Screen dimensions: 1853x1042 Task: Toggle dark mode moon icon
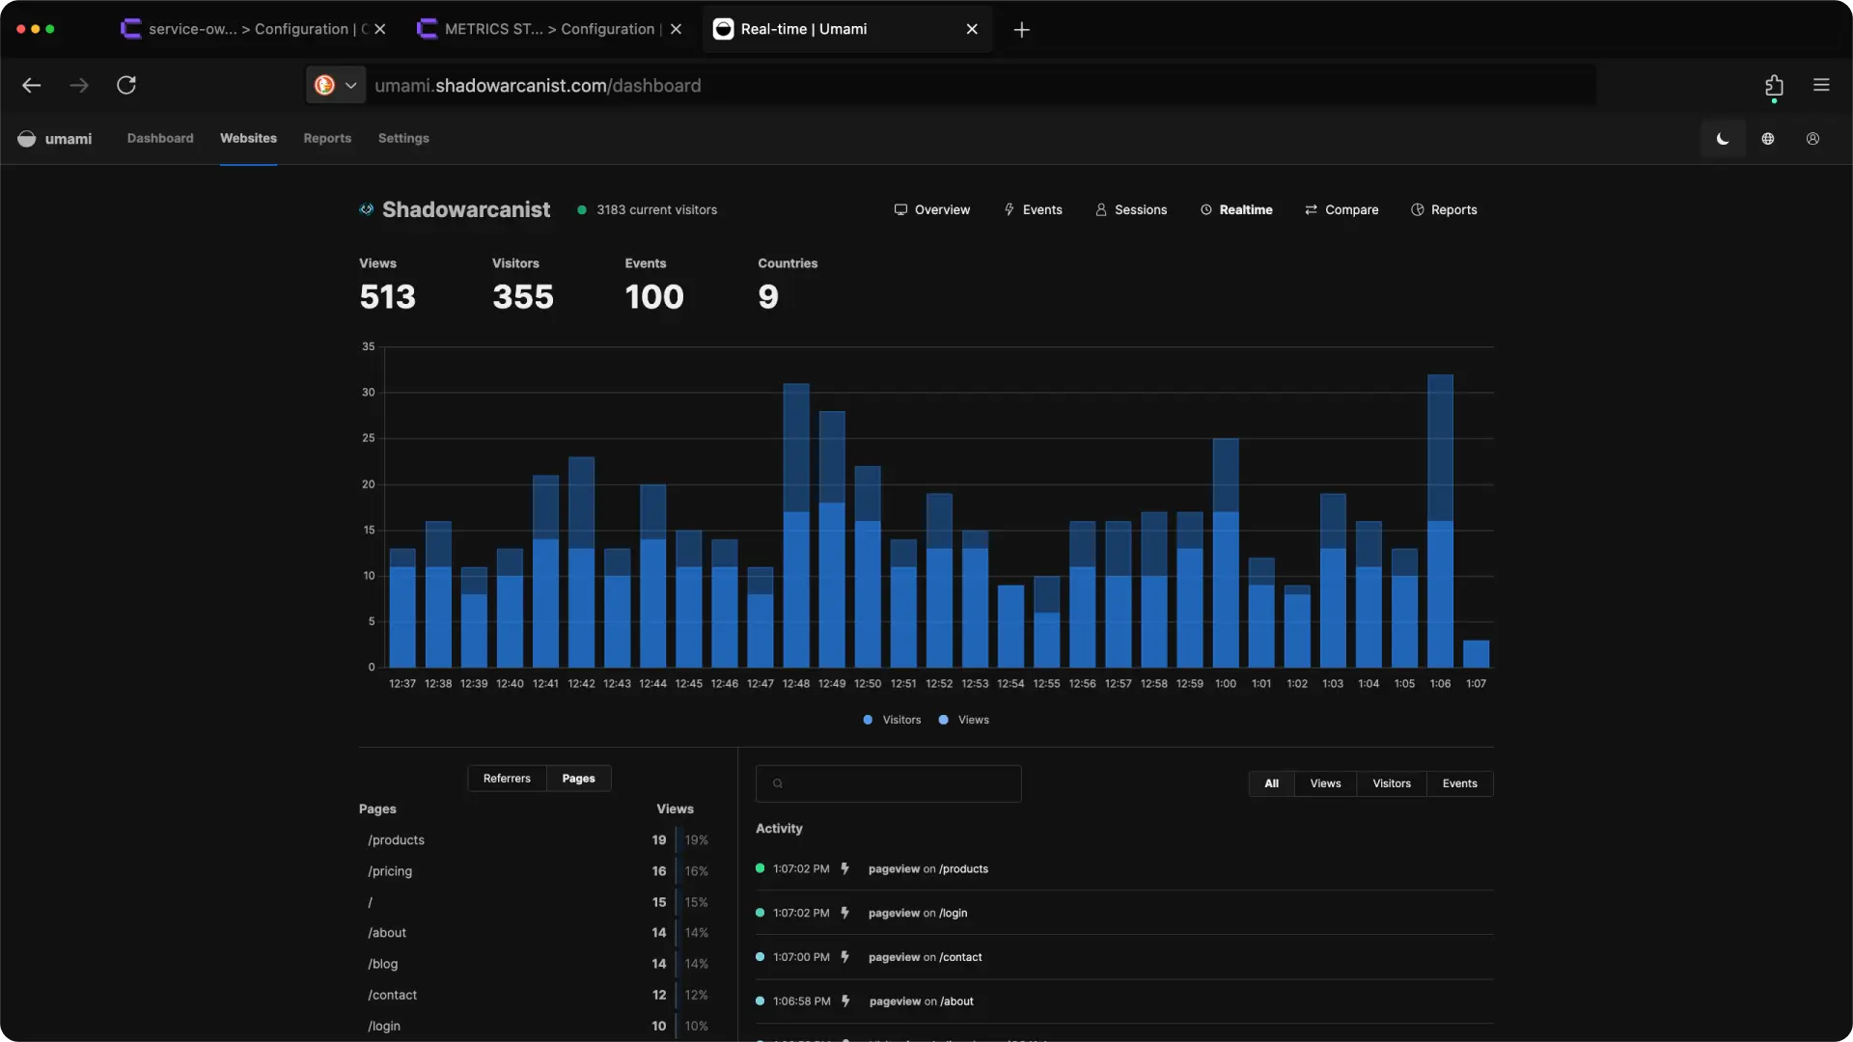(1723, 139)
